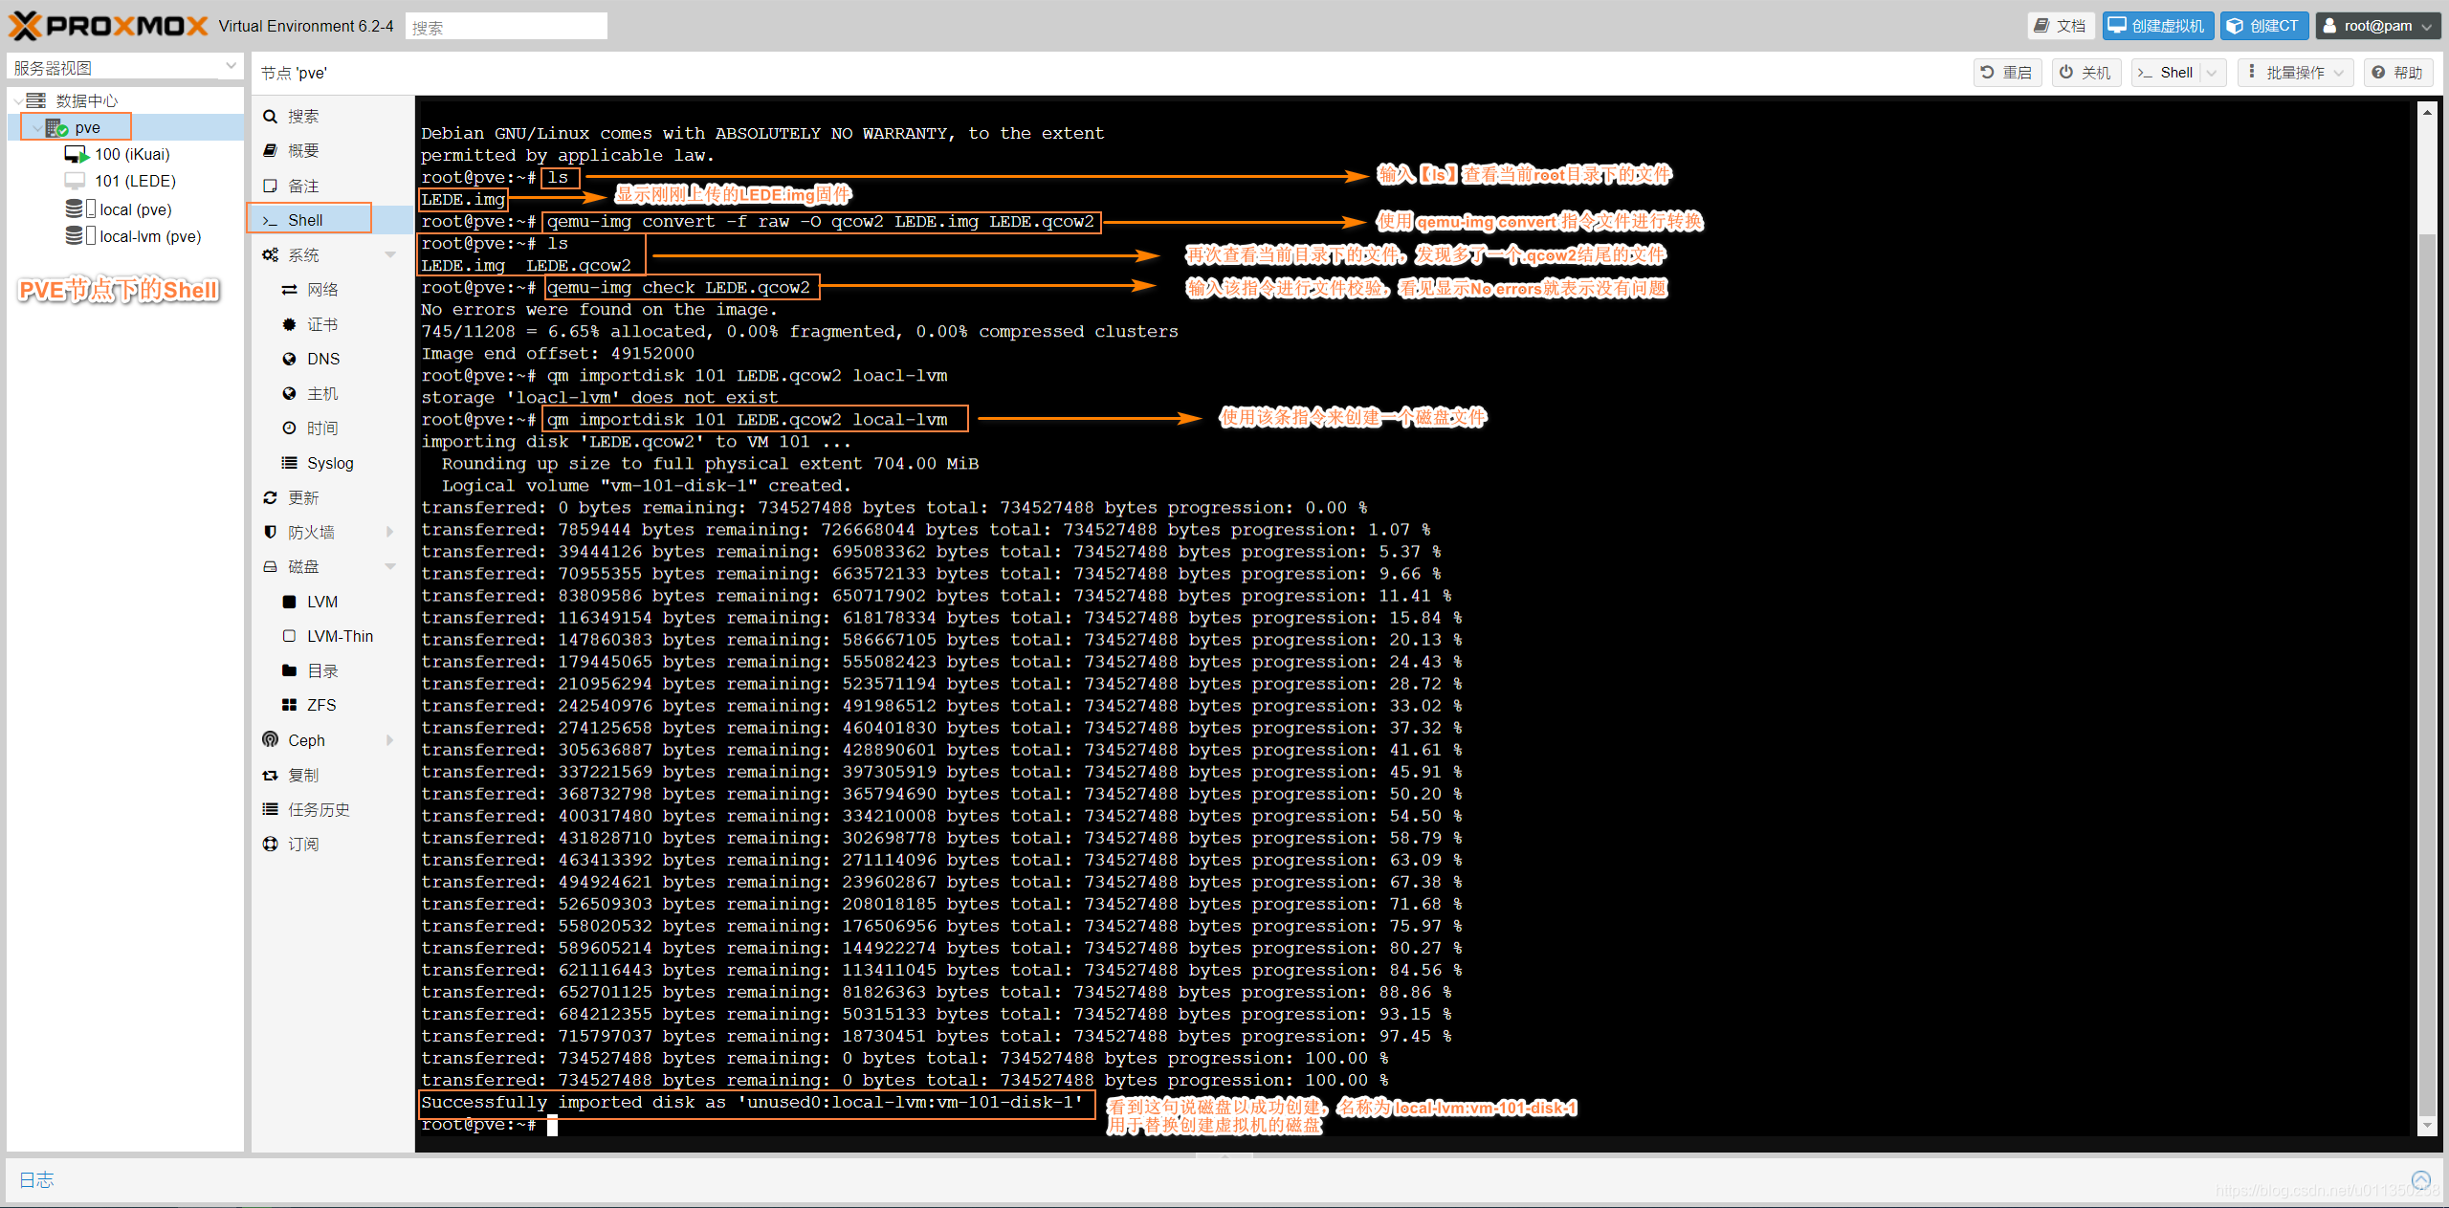Select local-lvm (pve) storage
This screenshot has height=1208, width=2449.
(149, 236)
